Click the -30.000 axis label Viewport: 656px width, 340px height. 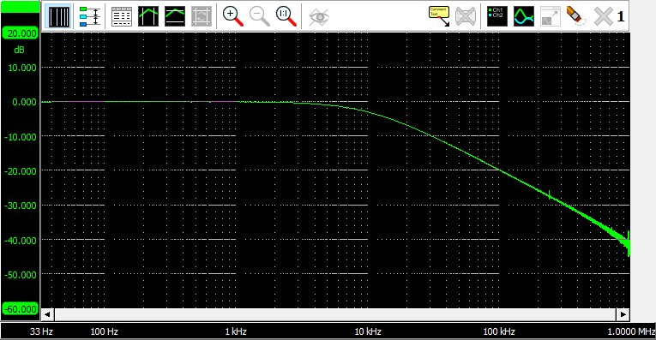point(21,206)
